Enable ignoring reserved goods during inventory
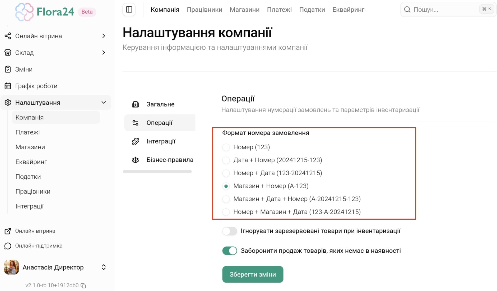 pyautogui.click(x=229, y=231)
